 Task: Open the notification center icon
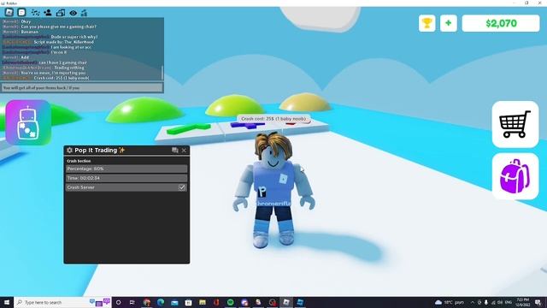click(538, 302)
